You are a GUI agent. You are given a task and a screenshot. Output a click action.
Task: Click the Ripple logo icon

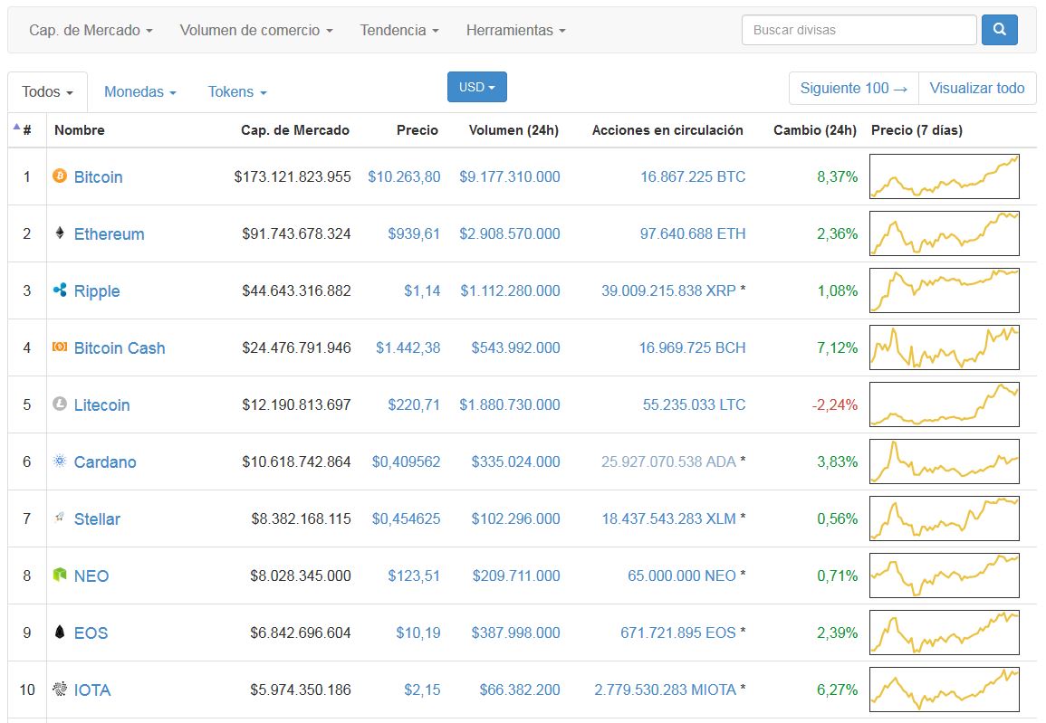tap(60, 290)
